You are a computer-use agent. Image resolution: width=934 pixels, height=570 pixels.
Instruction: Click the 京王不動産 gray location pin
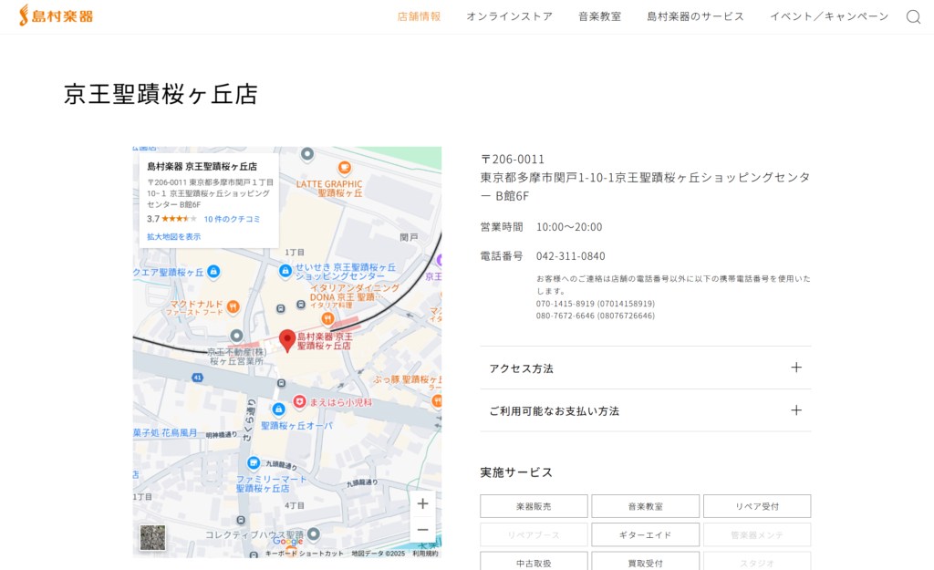(236, 336)
